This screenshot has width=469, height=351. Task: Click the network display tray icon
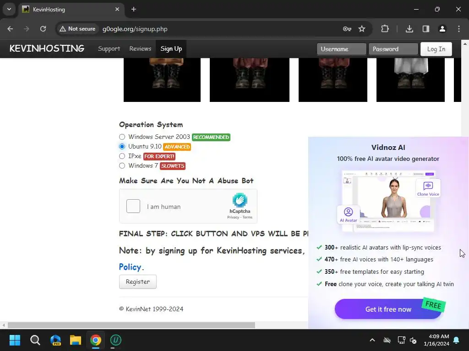pyautogui.click(x=401, y=340)
